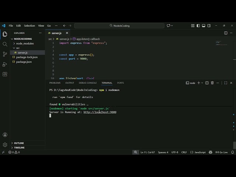Viewport: 236px width, 177px height.
Task: Switch to the DEBUG CONSOLE tab
Action: pyautogui.click(x=88, y=83)
